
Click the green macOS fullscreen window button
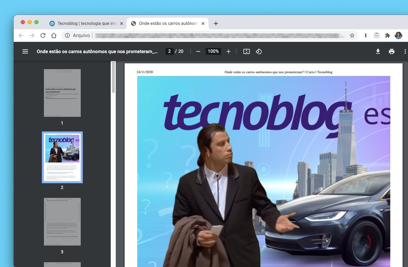[x=36, y=22]
